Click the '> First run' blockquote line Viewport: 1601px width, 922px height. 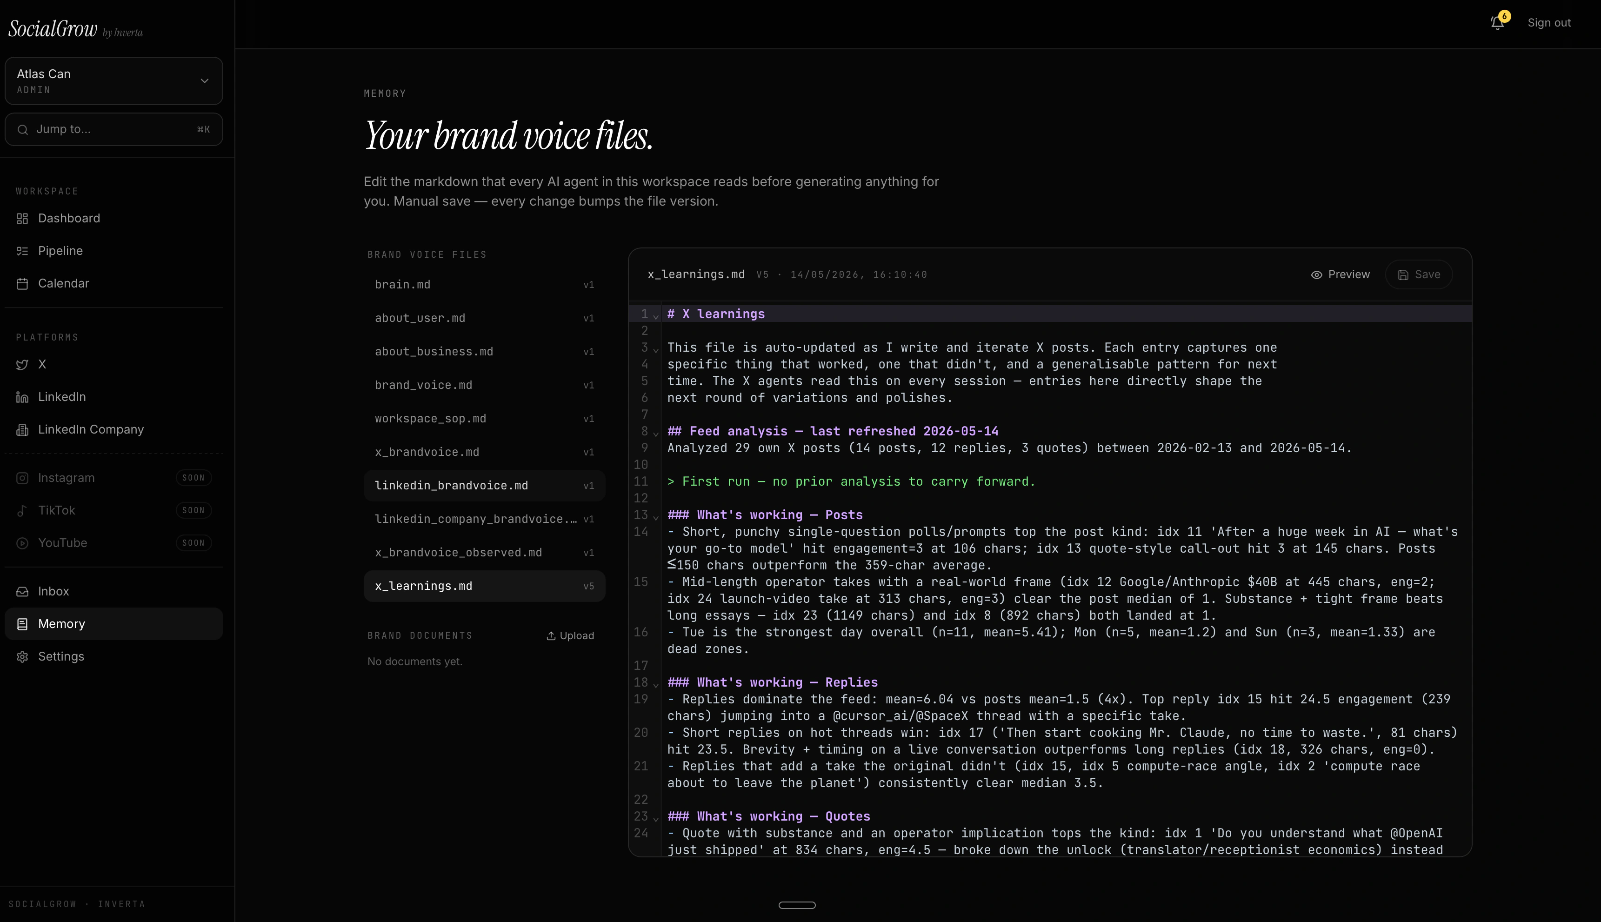pyautogui.click(x=852, y=482)
